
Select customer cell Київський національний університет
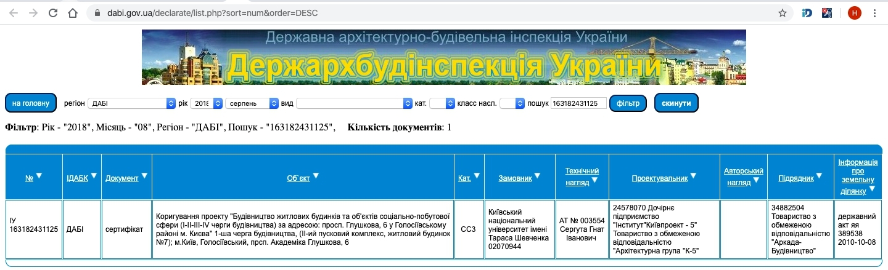pos(520,229)
